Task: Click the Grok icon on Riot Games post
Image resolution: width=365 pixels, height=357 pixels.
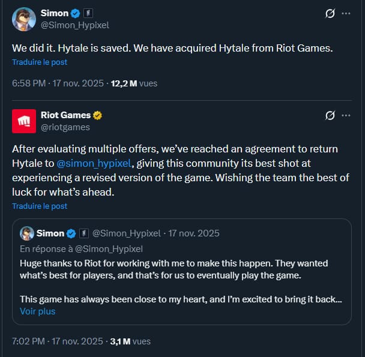Action: tap(329, 115)
